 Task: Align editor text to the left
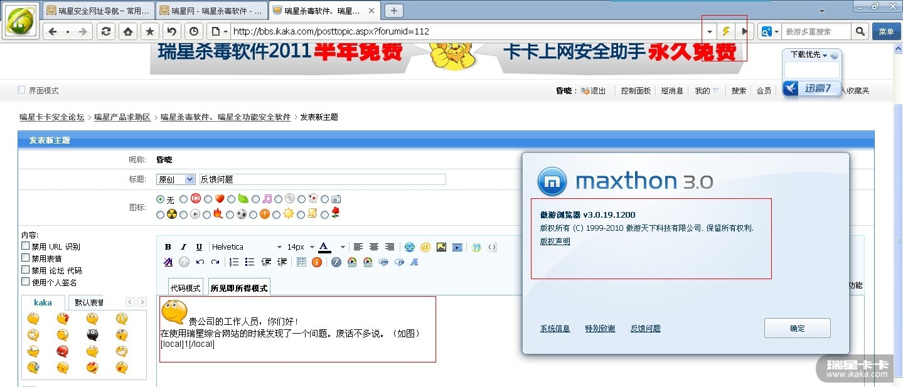(x=358, y=247)
